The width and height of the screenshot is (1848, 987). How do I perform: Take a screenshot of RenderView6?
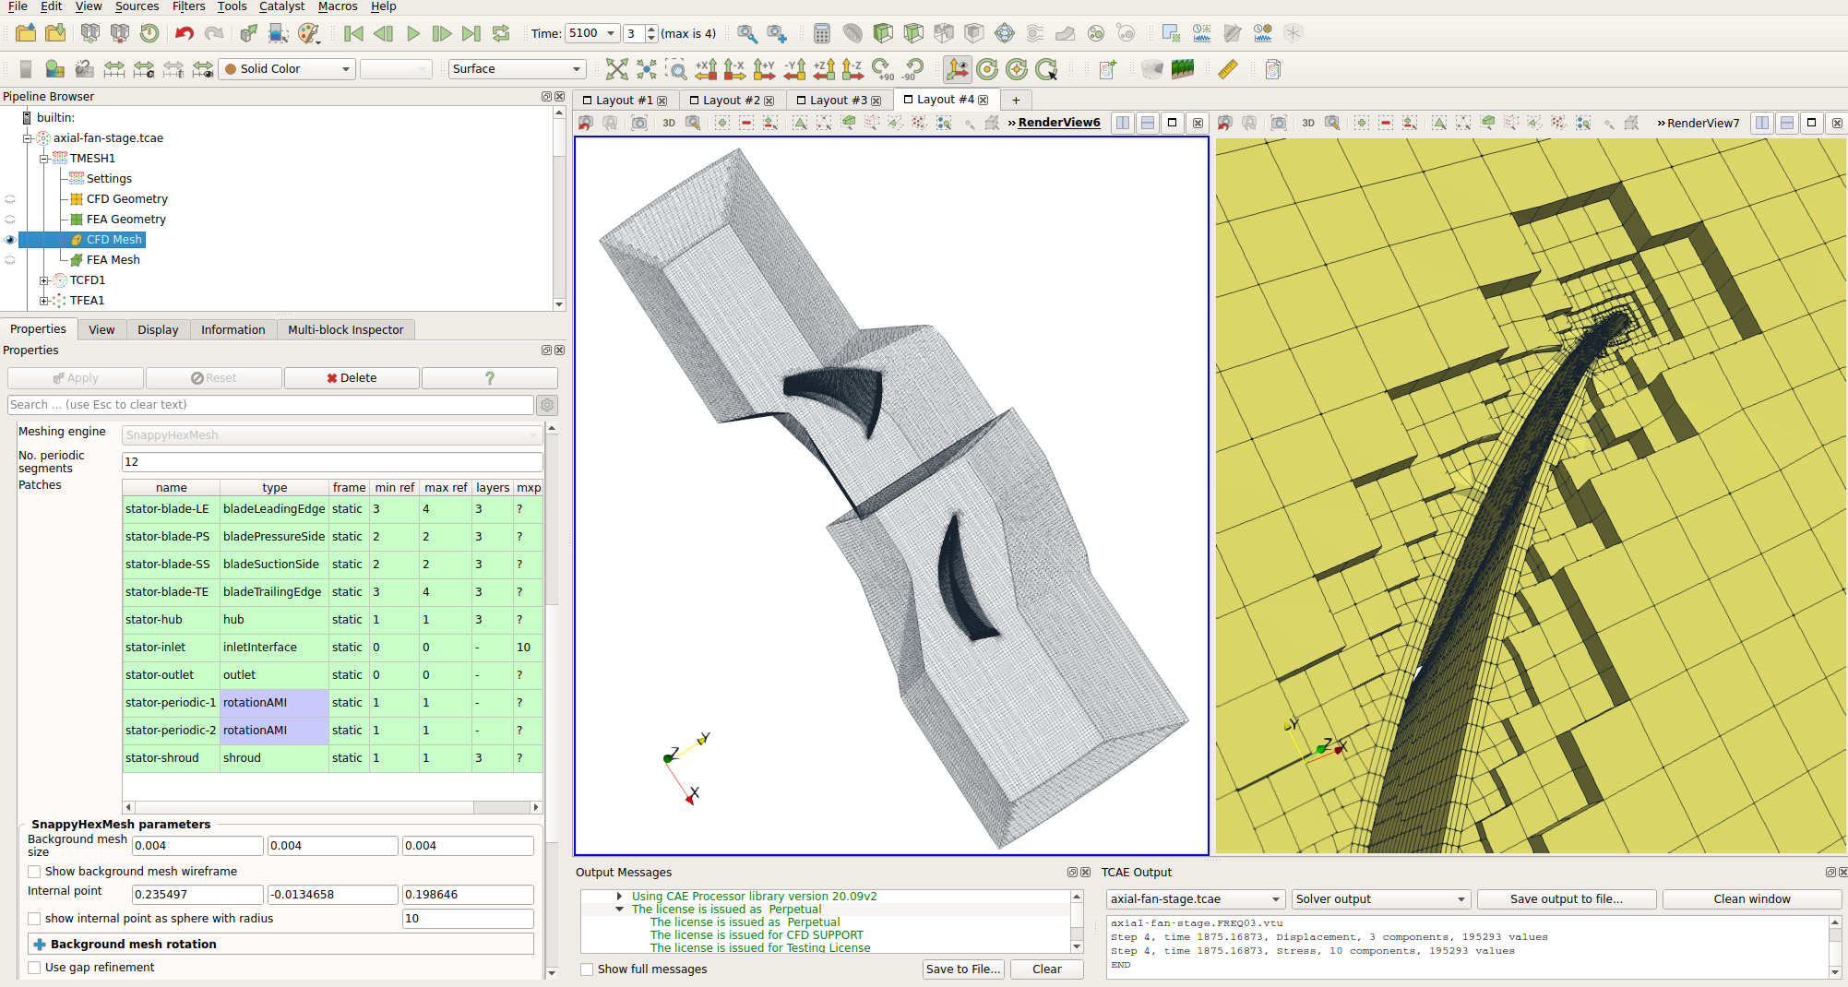pos(639,123)
